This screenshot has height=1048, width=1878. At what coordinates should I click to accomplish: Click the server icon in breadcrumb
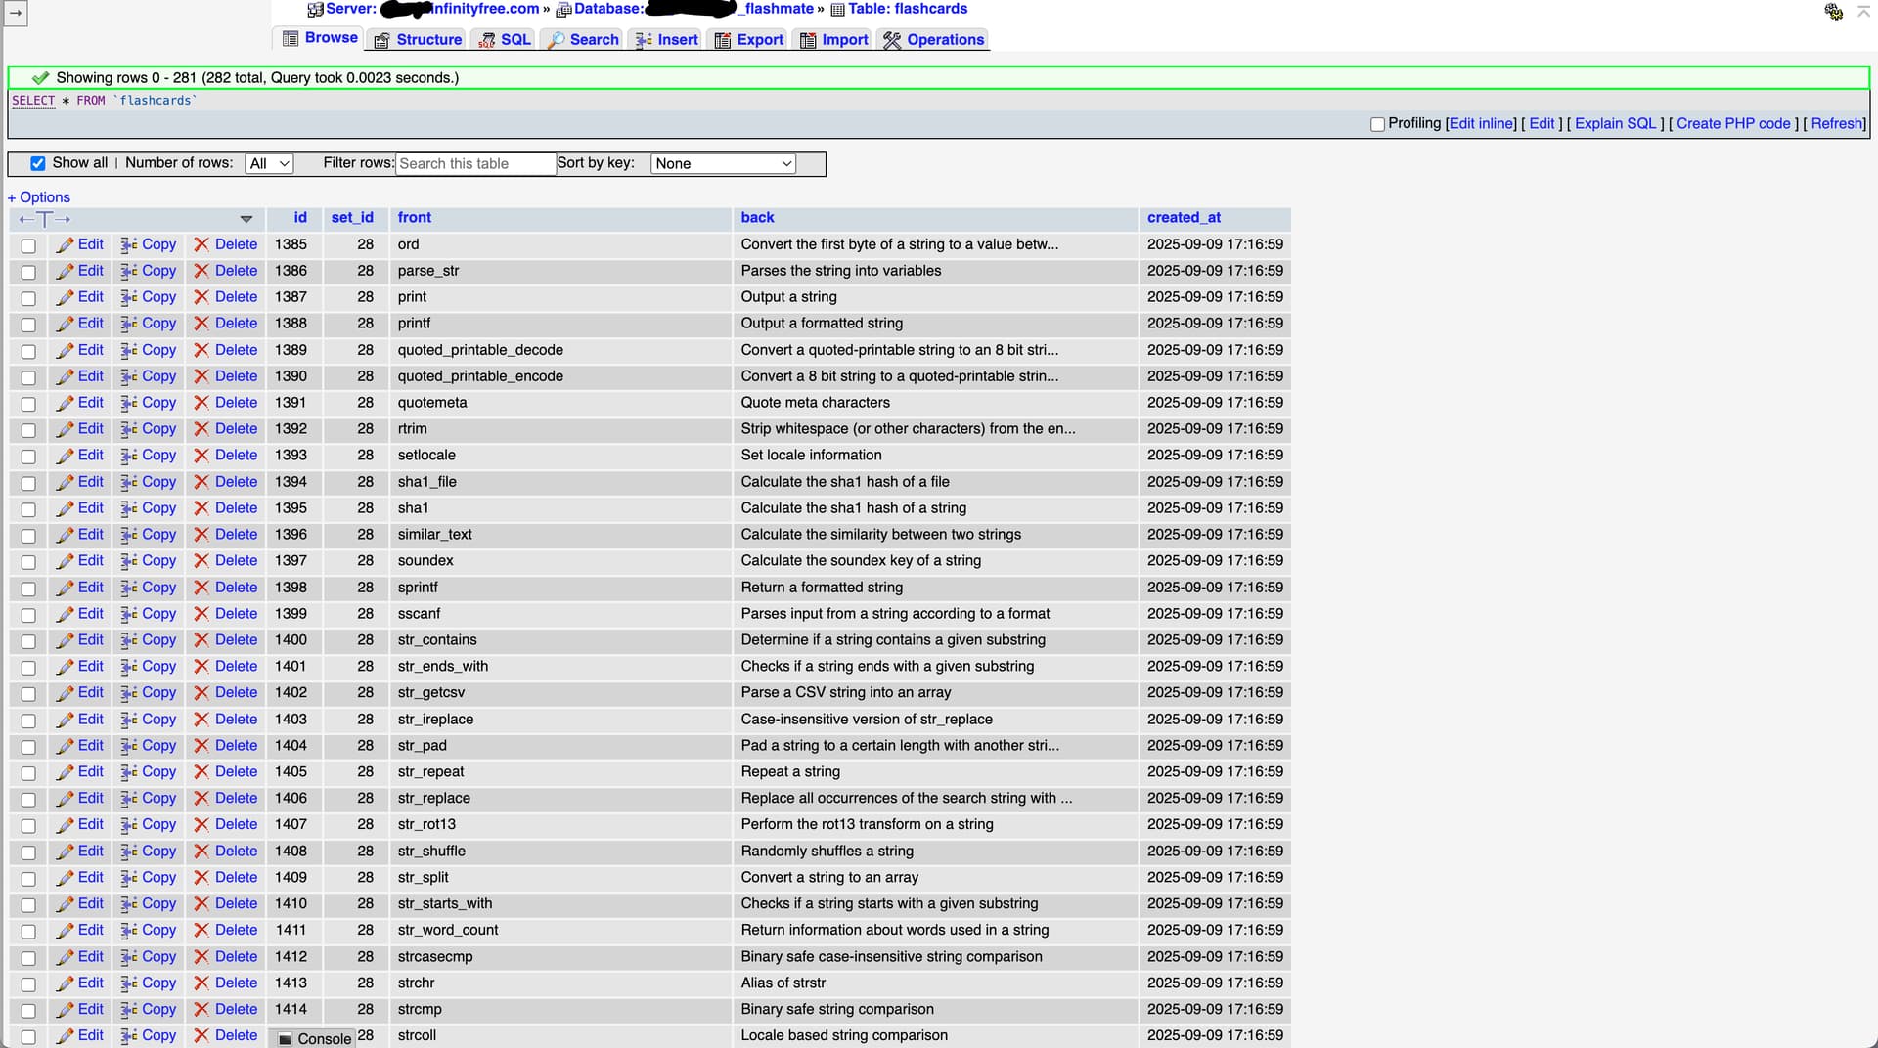click(315, 10)
